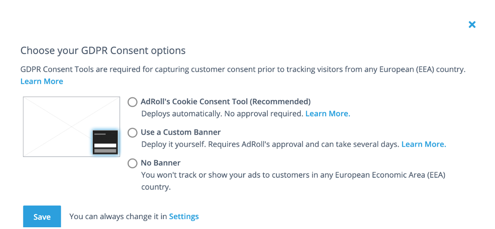Open Learn More link after 'No approval required'

(327, 114)
